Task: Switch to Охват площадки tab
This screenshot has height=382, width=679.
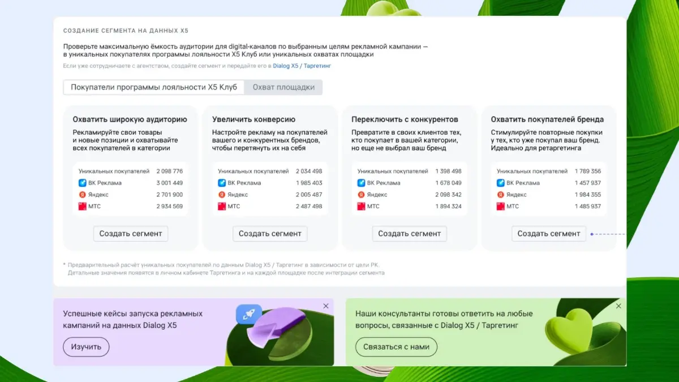Action: (283, 87)
